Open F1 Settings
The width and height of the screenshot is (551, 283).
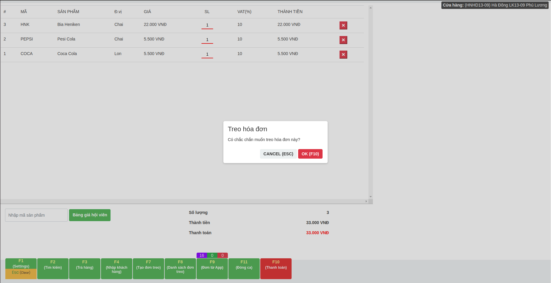click(21, 264)
